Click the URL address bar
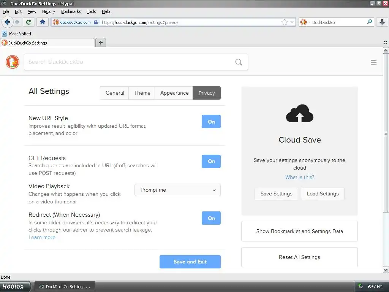 coord(191,22)
